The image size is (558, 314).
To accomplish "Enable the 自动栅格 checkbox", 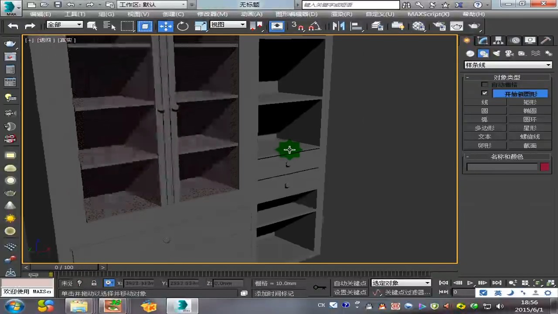I will [x=484, y=85].
